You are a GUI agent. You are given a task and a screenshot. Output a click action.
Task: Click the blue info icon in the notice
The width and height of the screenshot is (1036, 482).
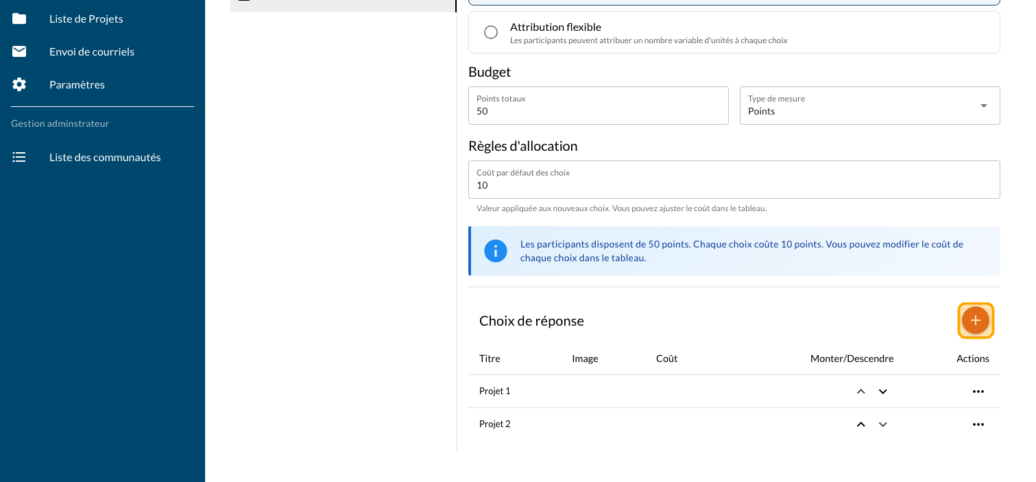click(495, 251)
